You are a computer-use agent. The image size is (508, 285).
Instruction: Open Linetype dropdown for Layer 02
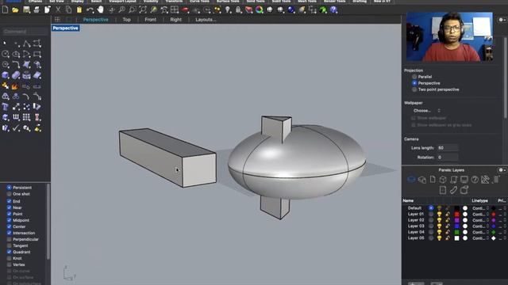pyautogui.click(x=480, y=220)
